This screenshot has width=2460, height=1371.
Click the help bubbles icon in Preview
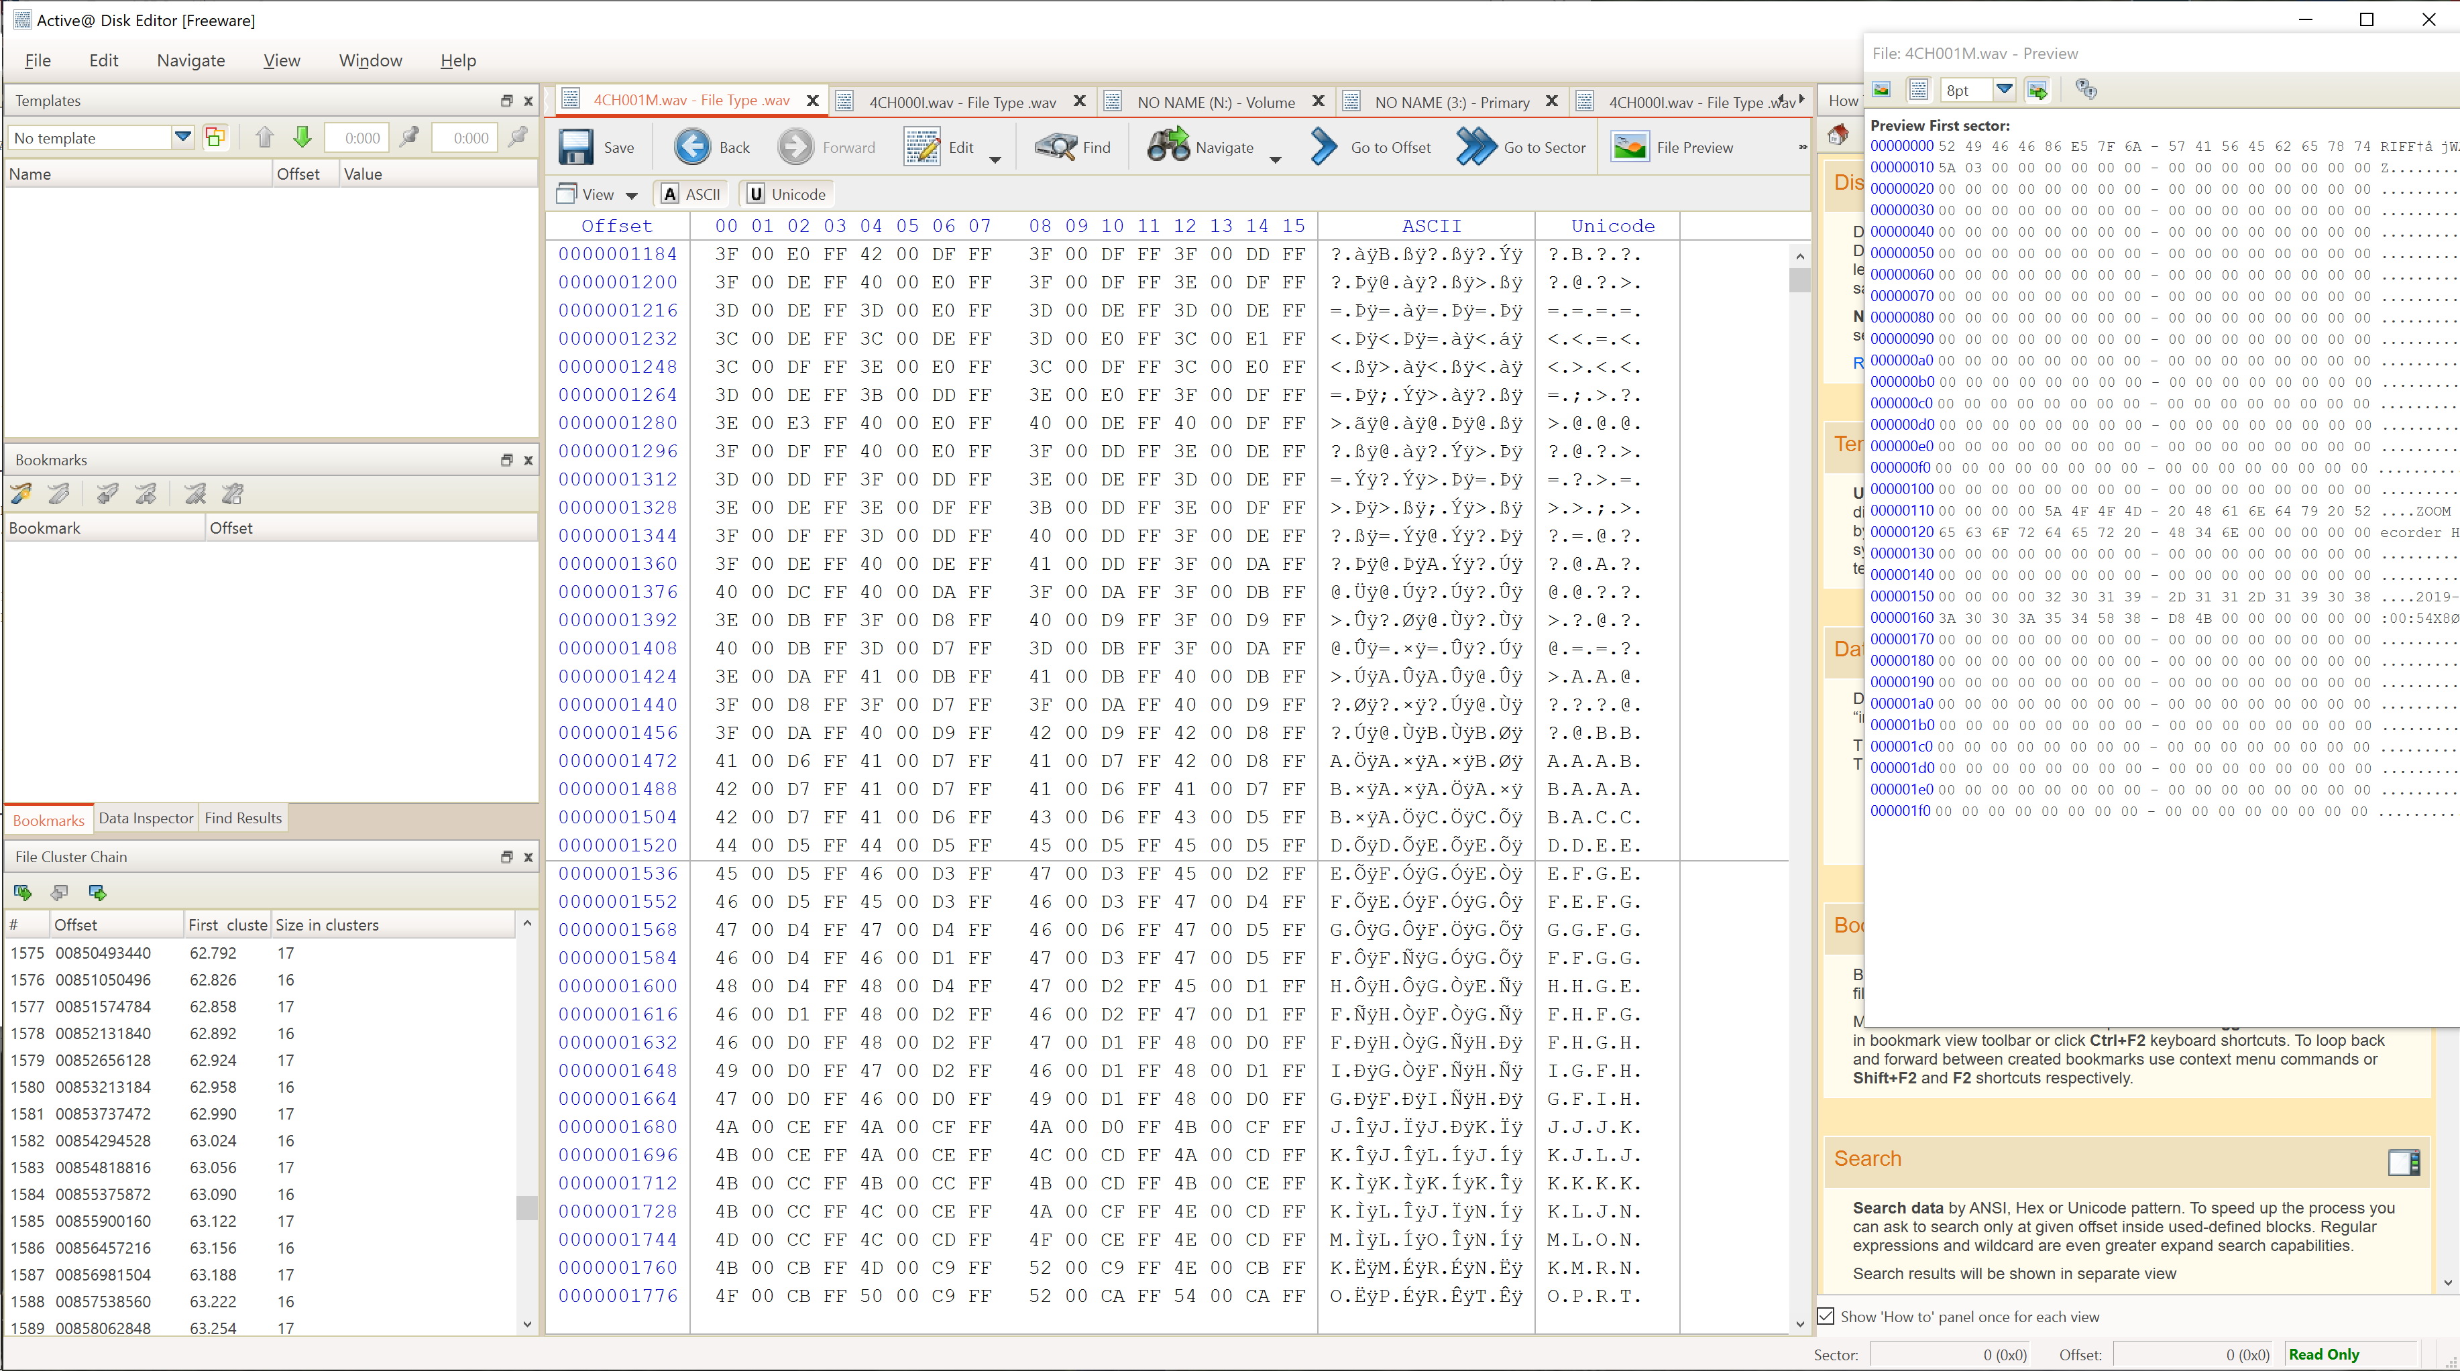[2086, 90]
